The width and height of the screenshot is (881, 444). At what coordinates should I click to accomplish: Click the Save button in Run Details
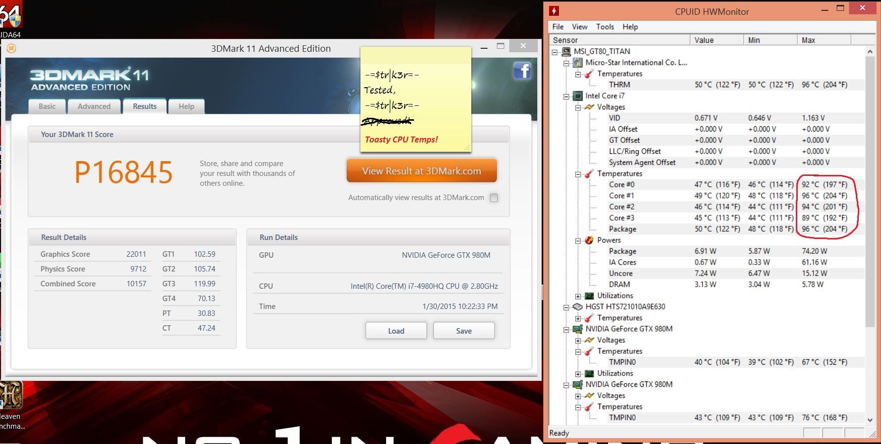click(x=464, y=331)
